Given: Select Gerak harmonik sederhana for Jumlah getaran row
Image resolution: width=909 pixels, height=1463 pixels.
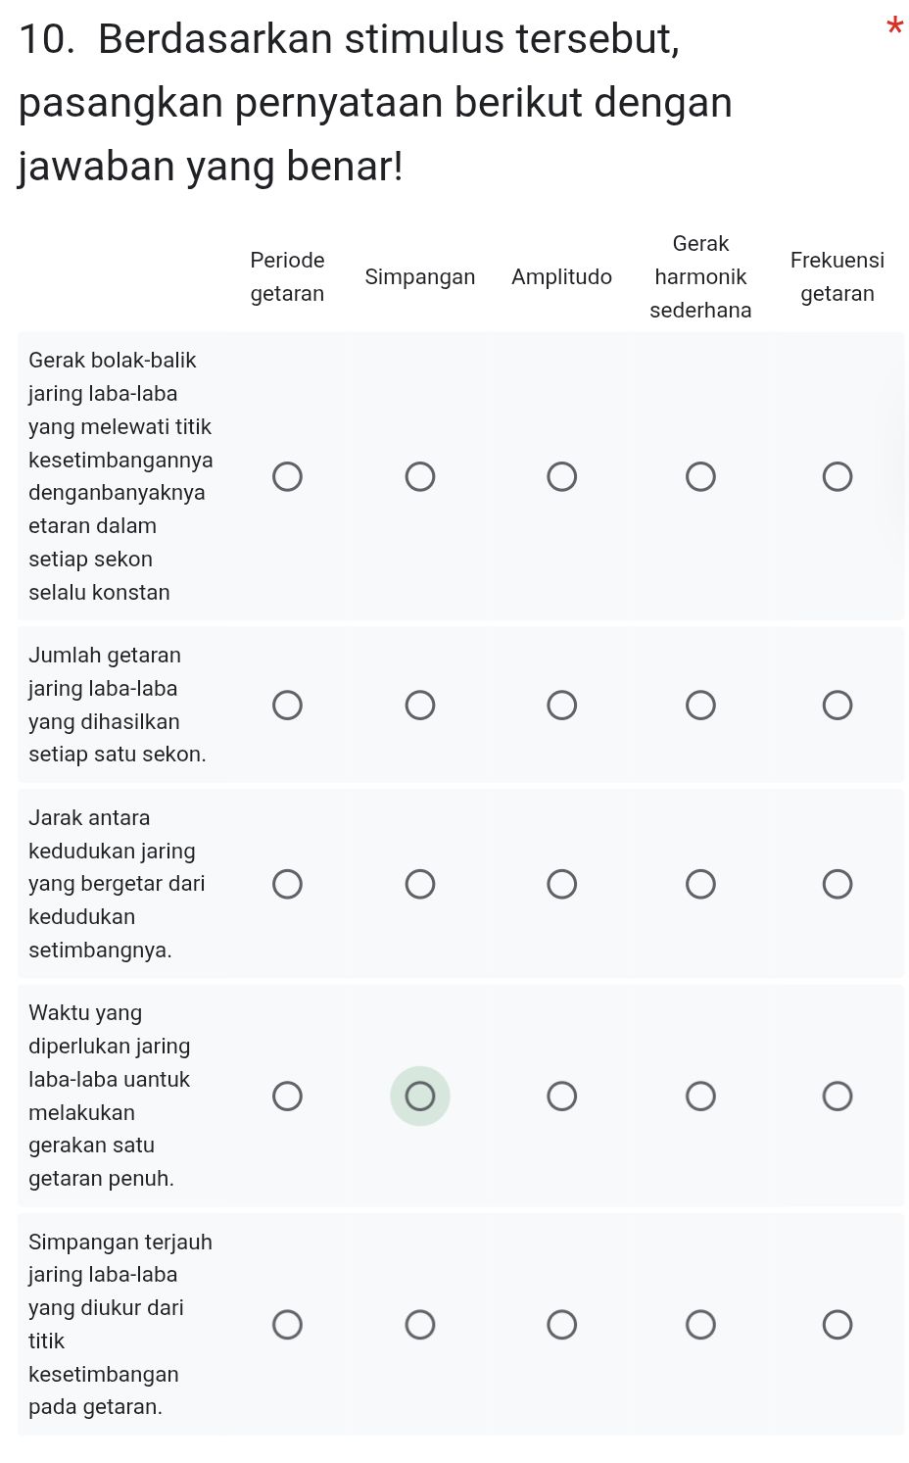Looking at the screenshot, I should point(700,705).
